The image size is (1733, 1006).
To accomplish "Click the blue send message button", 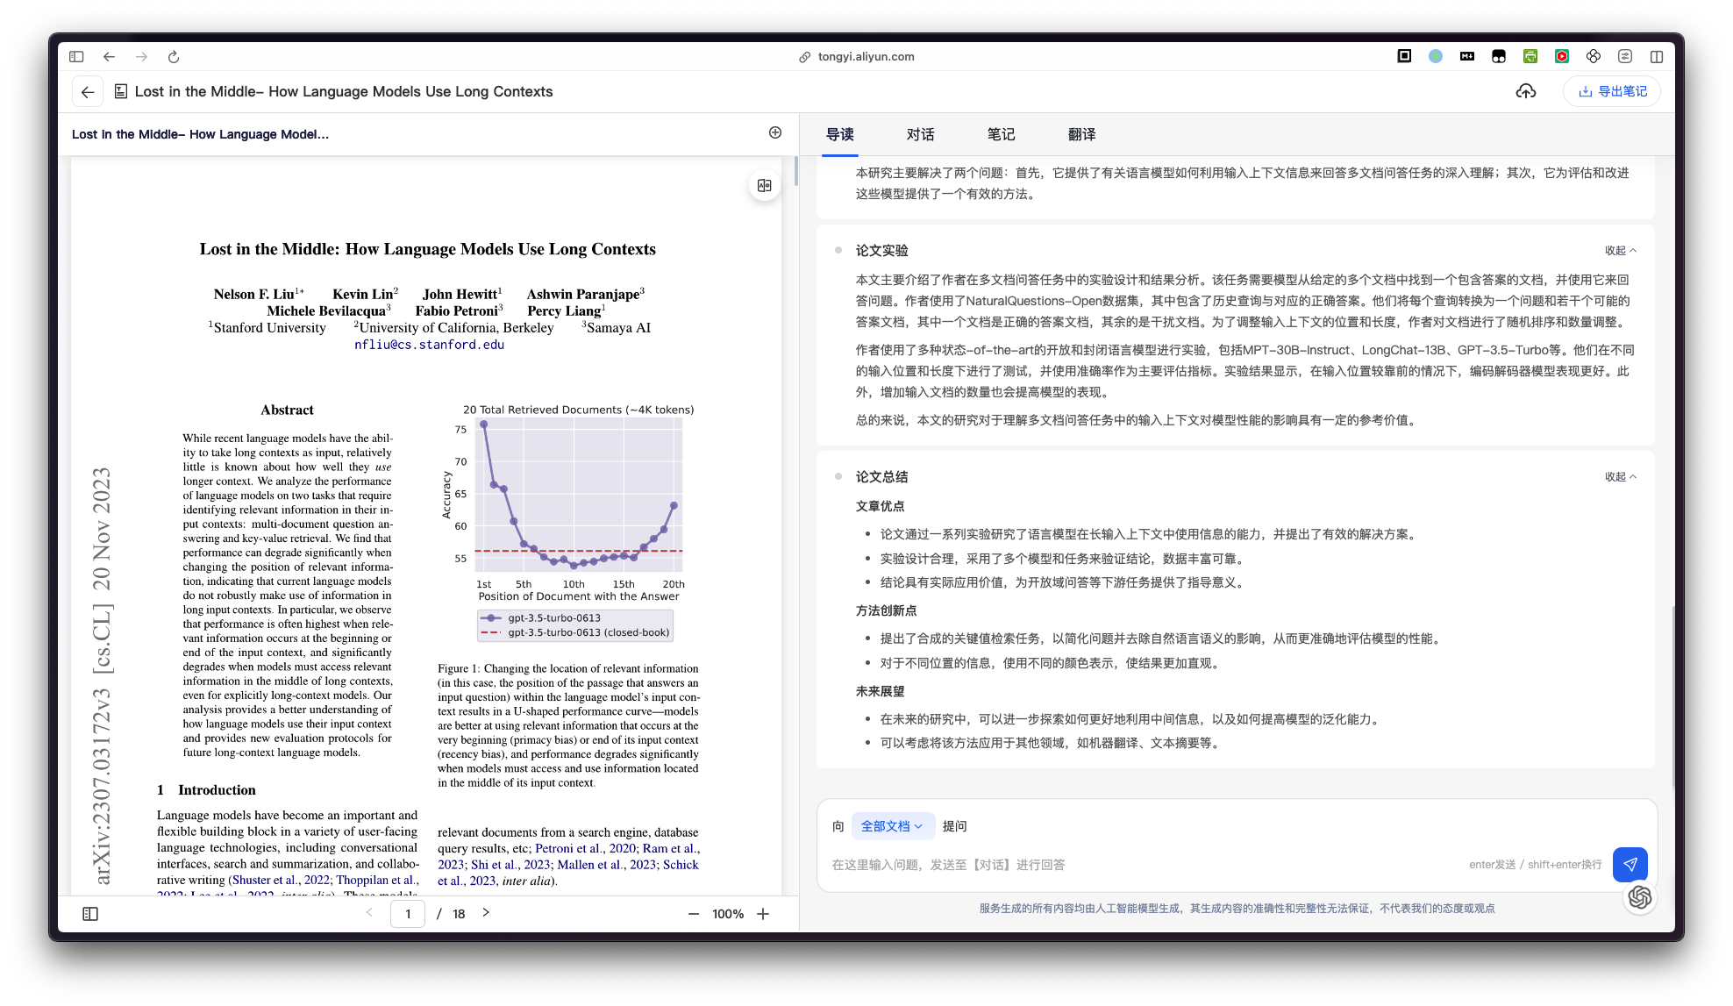I will [1630, 864].
